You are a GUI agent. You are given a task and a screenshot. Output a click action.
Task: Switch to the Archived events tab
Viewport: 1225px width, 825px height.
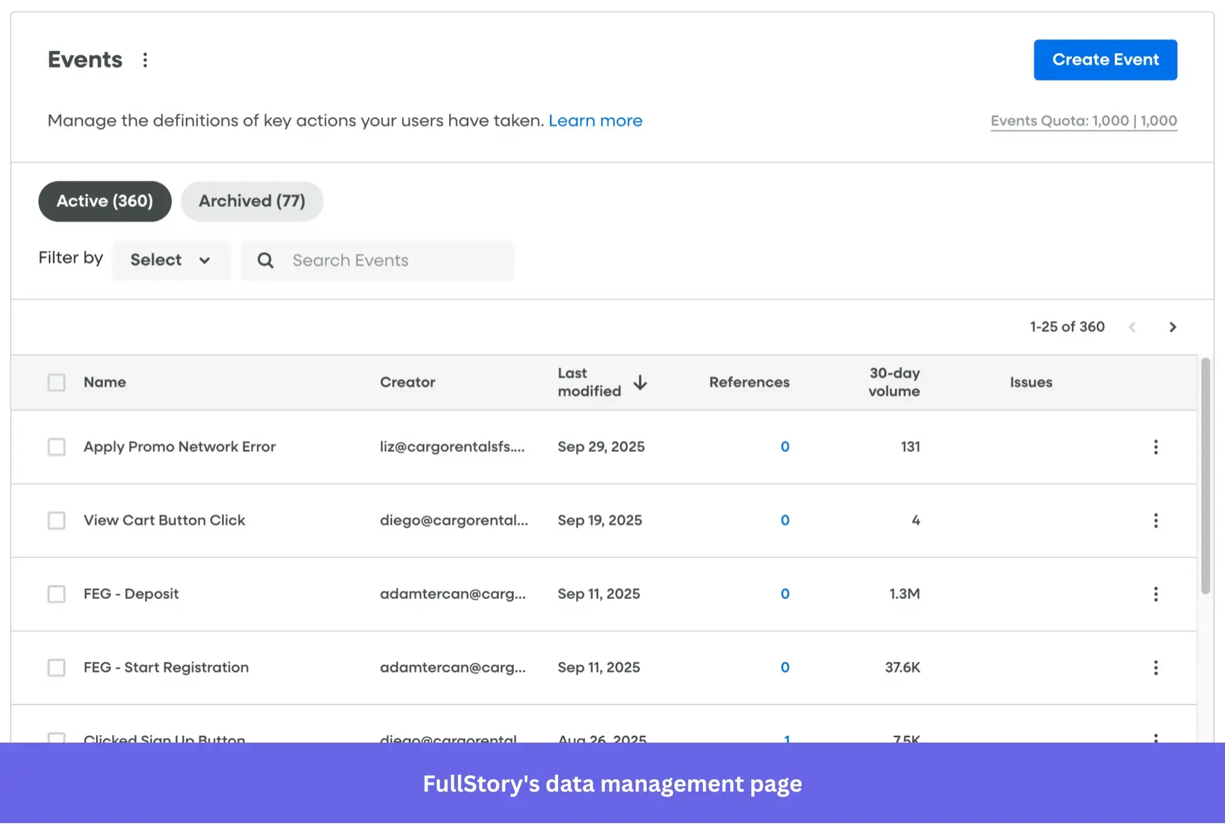[252, 201]
